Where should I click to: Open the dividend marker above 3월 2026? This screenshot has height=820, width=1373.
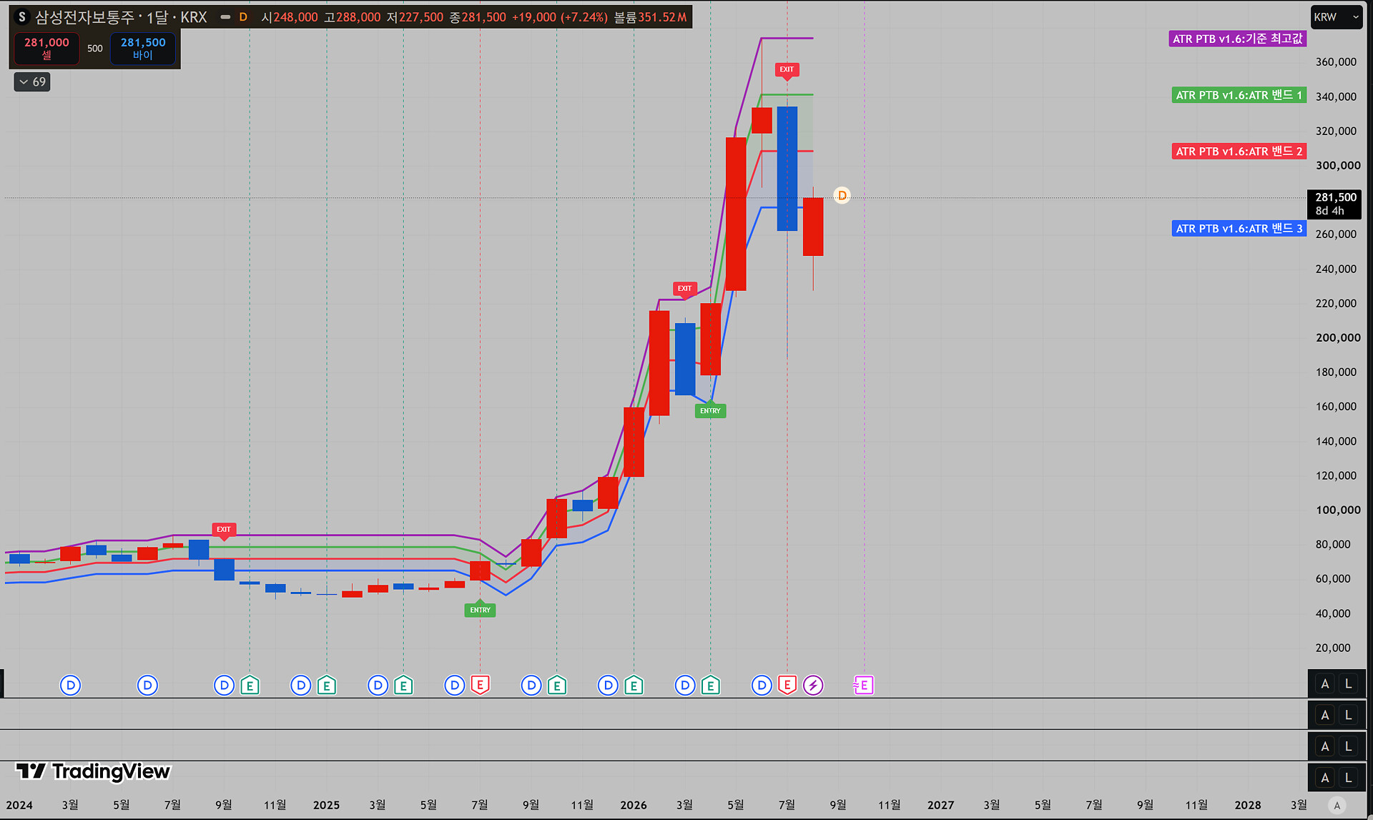685,686
